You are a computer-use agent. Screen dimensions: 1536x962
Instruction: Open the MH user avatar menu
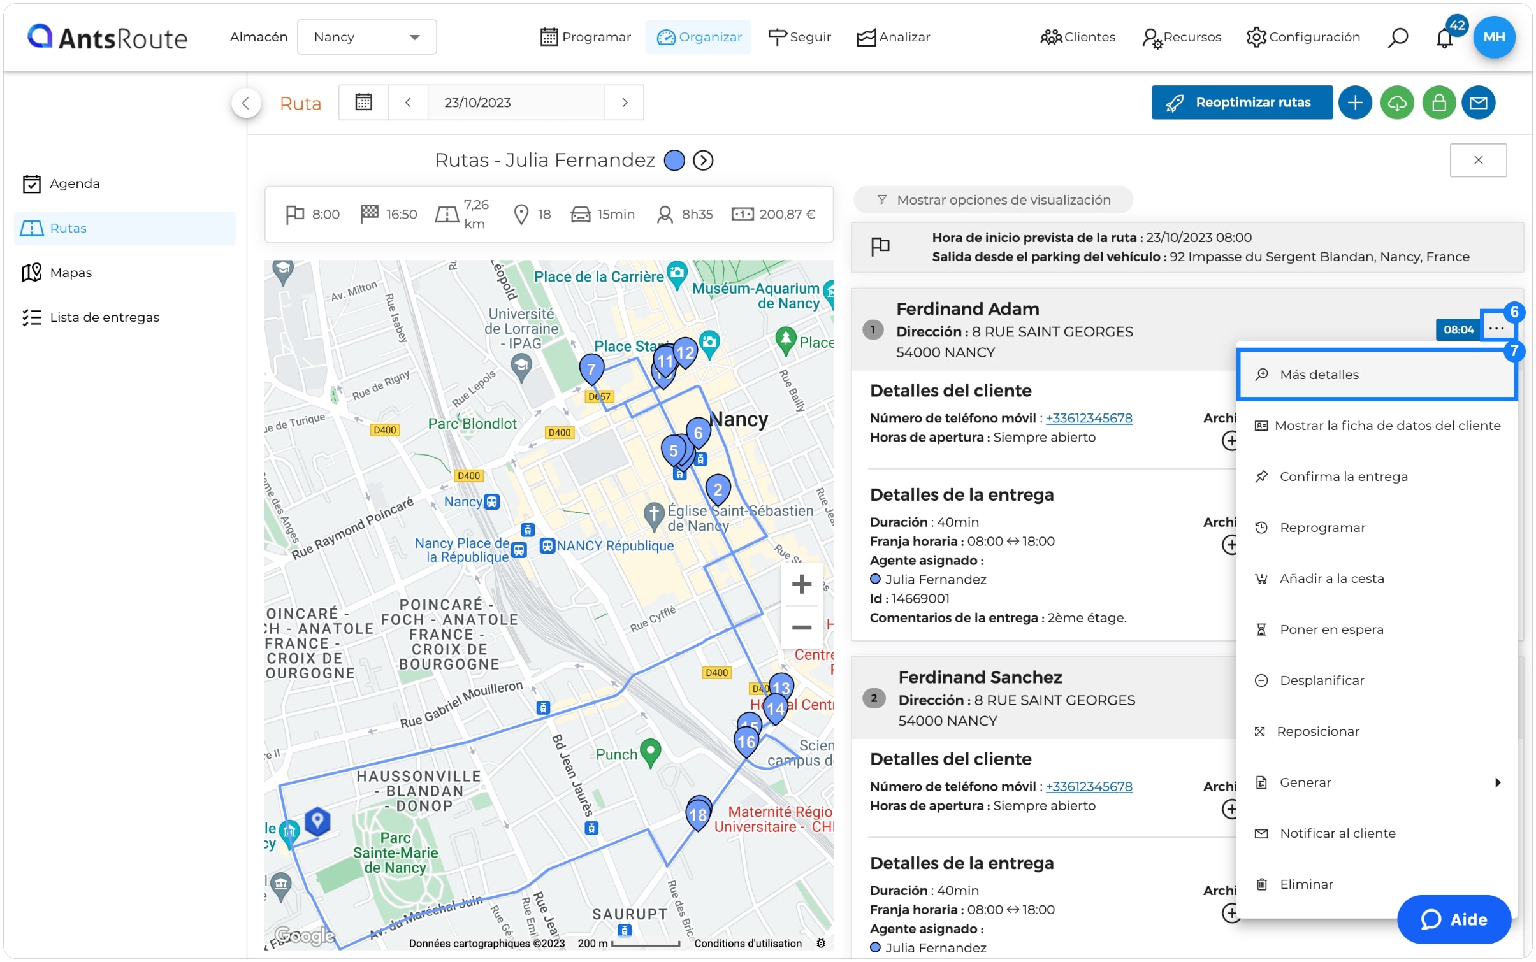coord(1493,37)
